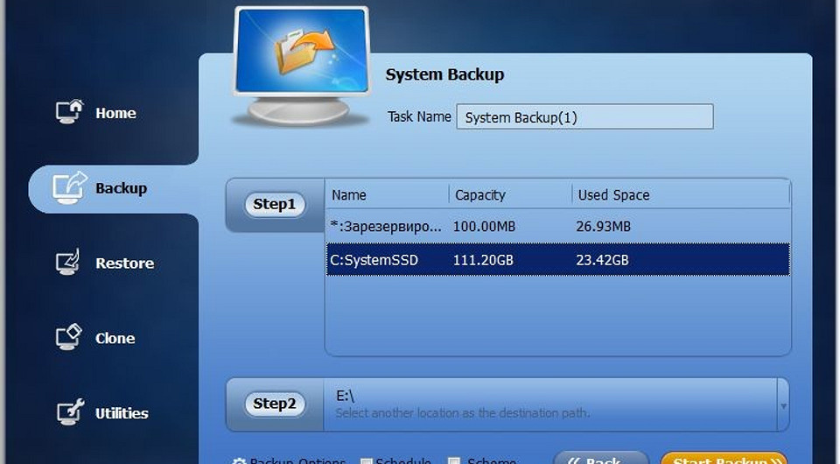This screenshot has height=464, width=840.
Task: Click the Clone sidebar icon
Action: tap(69, 337)
